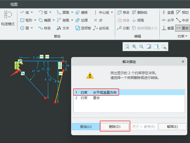Image resolution: width=190 pixels, height=143 pixels.
Task: Expand the Arc (弧) dropdown arrow
Action: (x=50, y=12)
